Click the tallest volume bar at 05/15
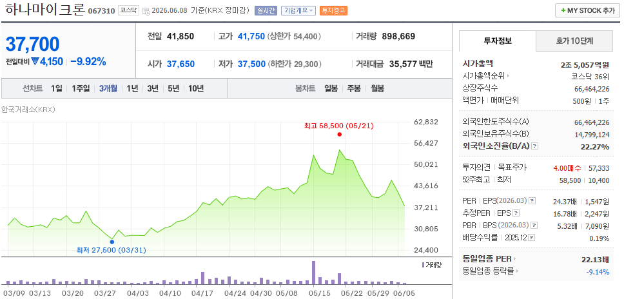Viewport: 624px width, 299px height. 313,273
